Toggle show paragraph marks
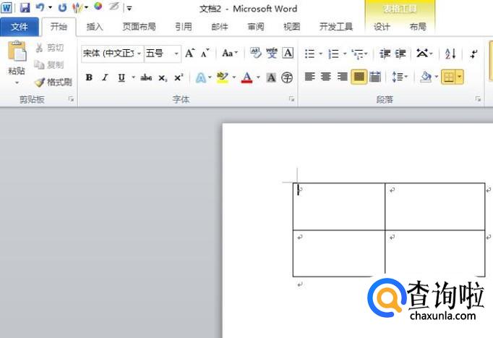This screenshot has height=338, width=493. pos(473,54)
